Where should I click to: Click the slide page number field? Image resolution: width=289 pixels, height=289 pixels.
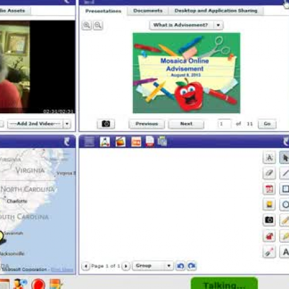[x=224, y=124]
